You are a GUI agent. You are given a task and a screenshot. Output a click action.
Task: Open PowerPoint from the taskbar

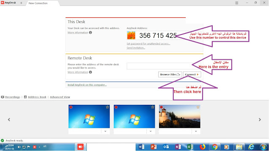[x=154, y=147]
